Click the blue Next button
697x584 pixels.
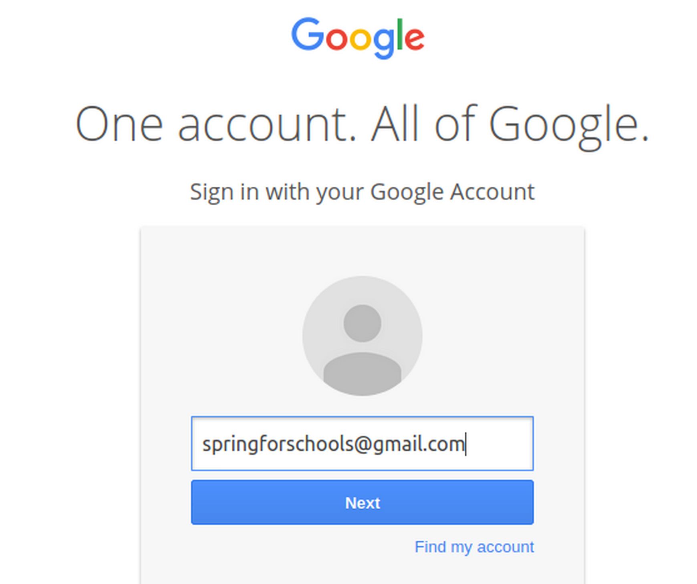tap(362, 502)
